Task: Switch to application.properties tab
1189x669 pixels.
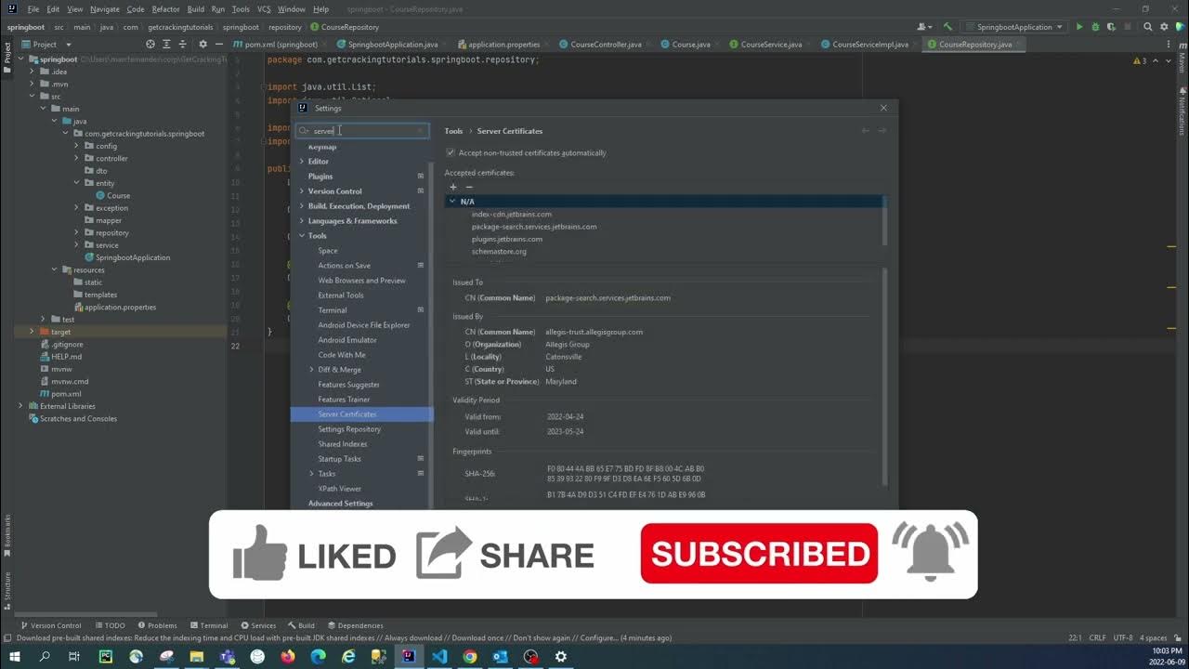Action: pyautogui.click(x=503, y=44)
